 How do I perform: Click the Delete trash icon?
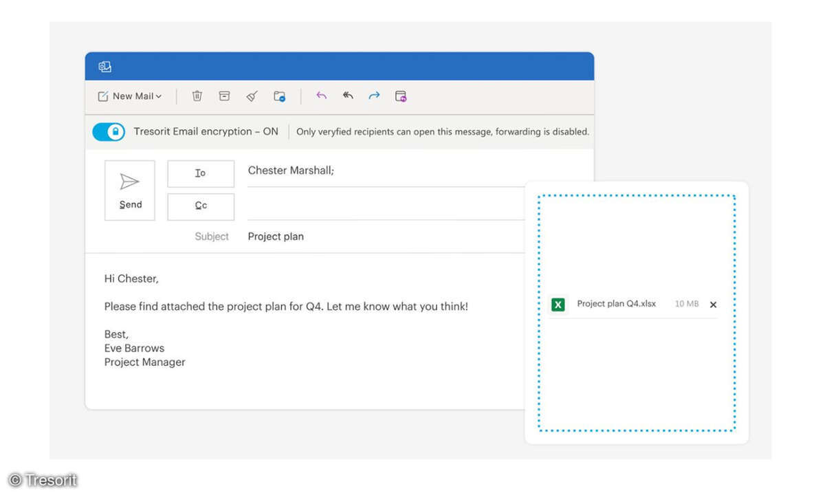click(197, 96)
